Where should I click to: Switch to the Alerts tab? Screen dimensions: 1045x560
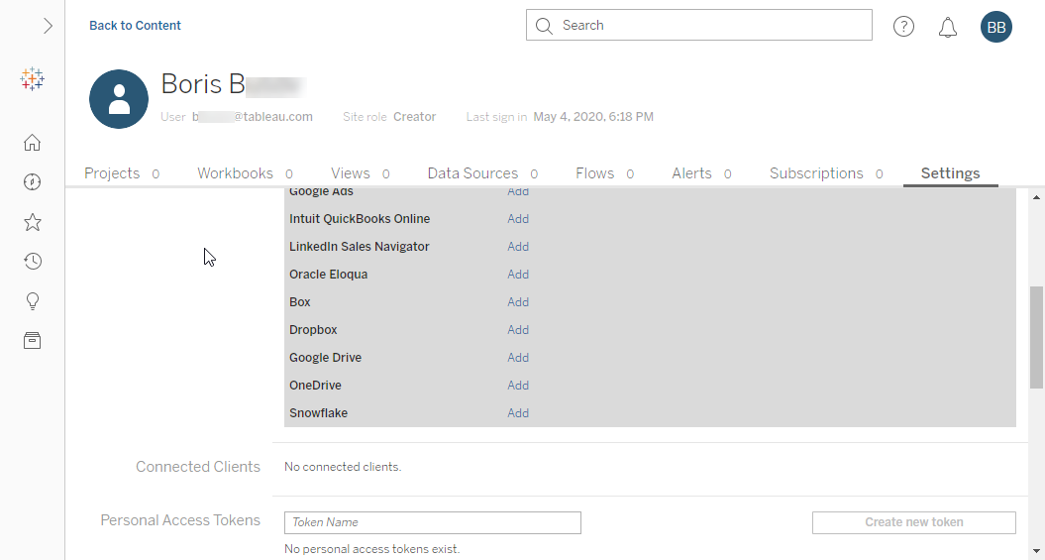click(701, 173)
